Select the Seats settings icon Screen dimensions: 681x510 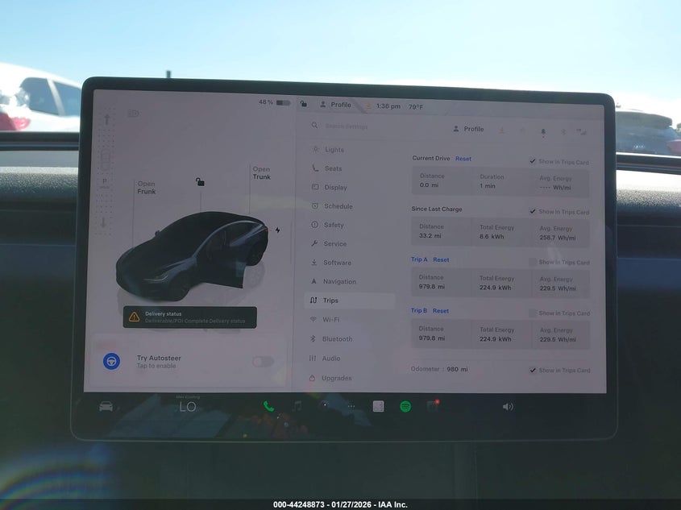click(316, 168)
